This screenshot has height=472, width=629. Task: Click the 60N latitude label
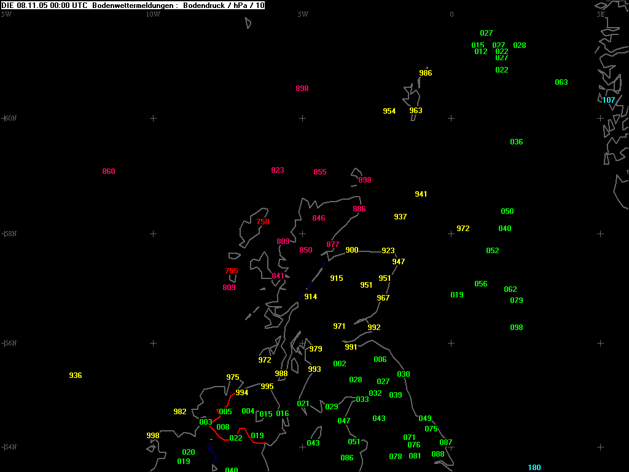[10, 118]
